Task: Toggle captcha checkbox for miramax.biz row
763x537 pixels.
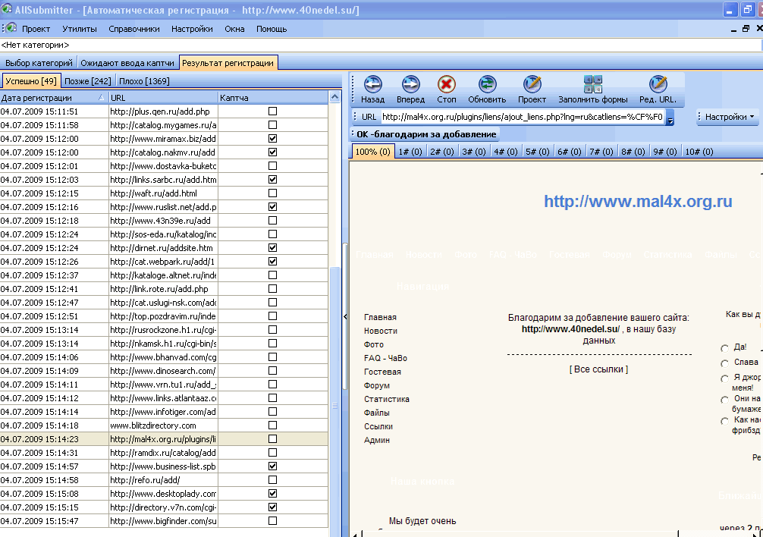Action: point(272,139)
